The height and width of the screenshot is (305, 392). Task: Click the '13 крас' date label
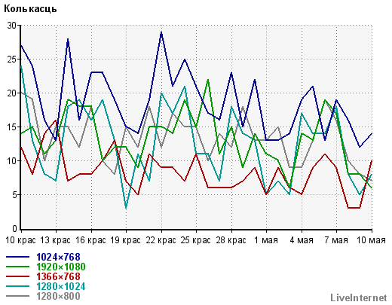(x=56, y=240)
